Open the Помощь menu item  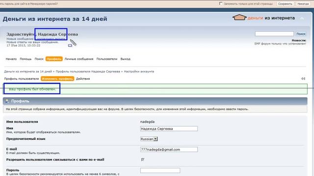pos(26,59)
